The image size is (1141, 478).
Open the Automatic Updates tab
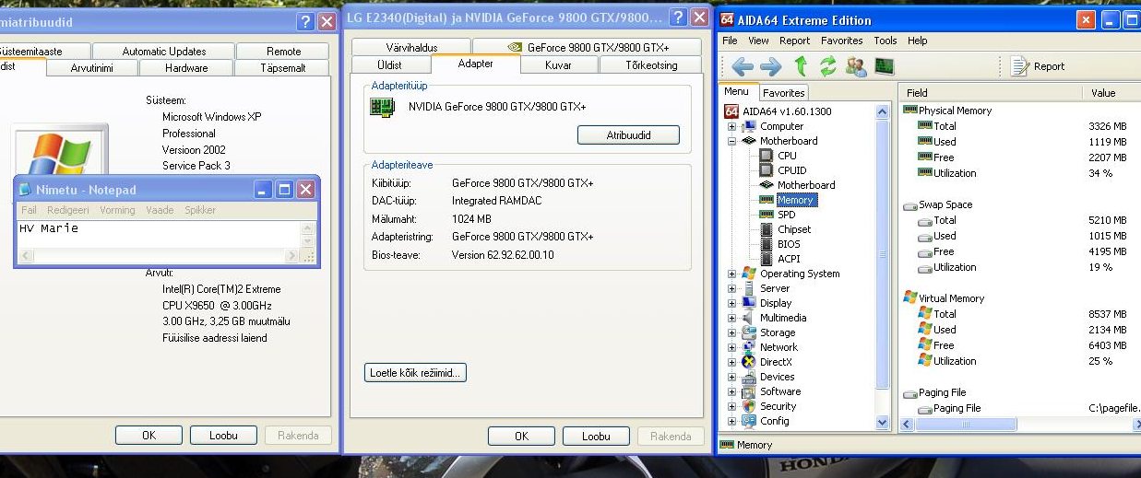(x=164, y=51)
